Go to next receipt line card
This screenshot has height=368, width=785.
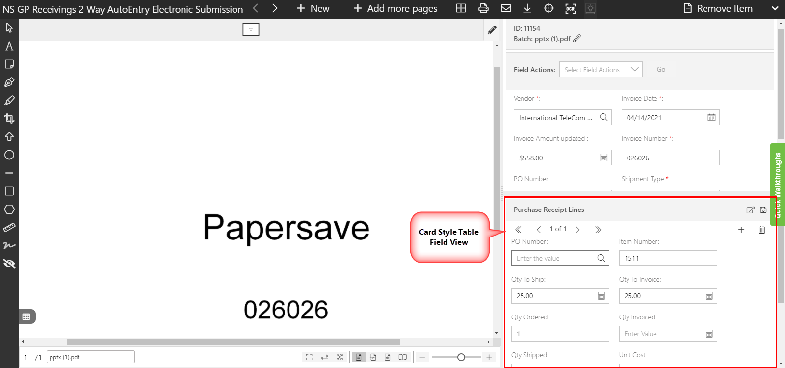coord(577,230)
